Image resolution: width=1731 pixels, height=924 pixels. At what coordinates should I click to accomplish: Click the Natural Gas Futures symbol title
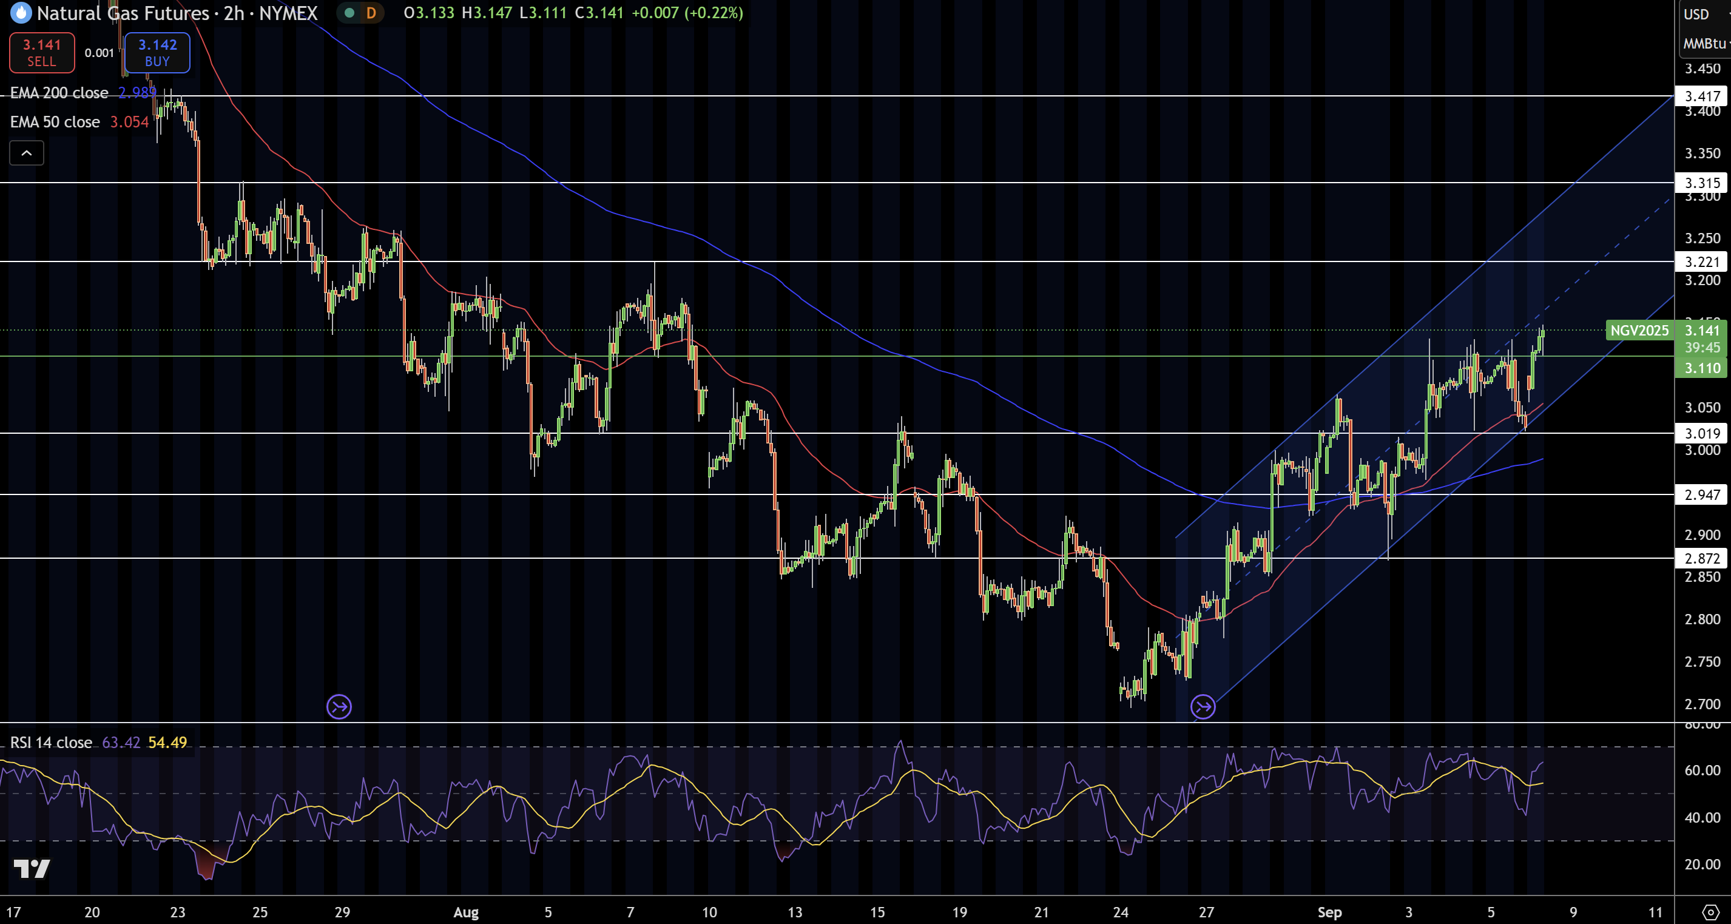[123, 13]
